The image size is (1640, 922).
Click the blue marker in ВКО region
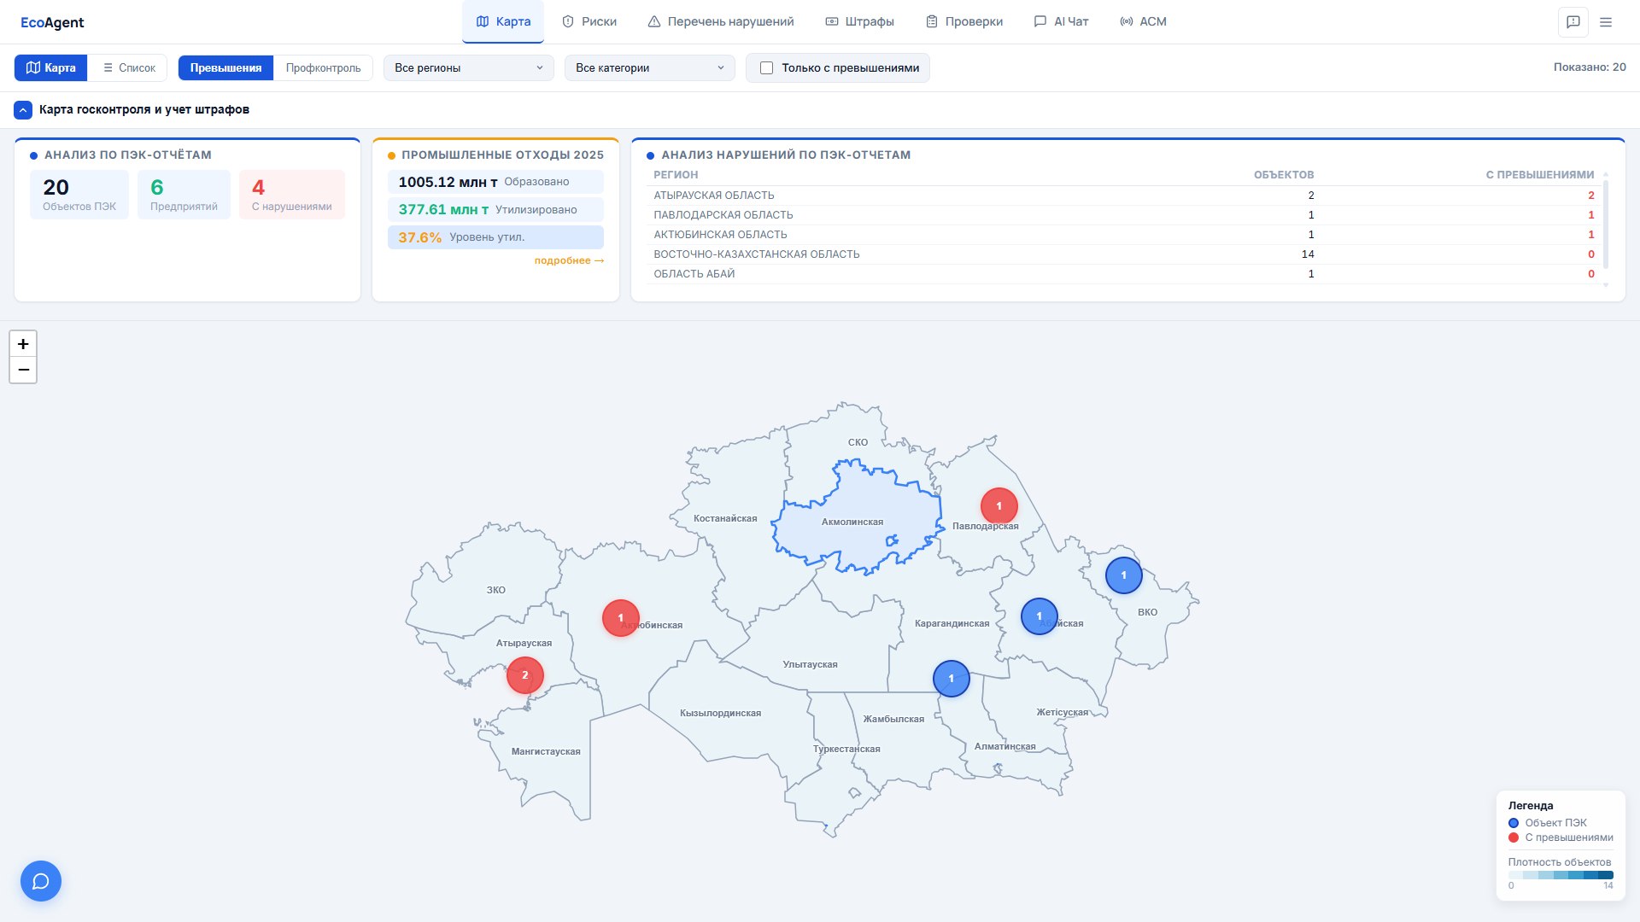click(x=1123, y=575)
